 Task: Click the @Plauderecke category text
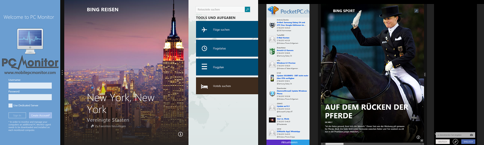(282, 124)
